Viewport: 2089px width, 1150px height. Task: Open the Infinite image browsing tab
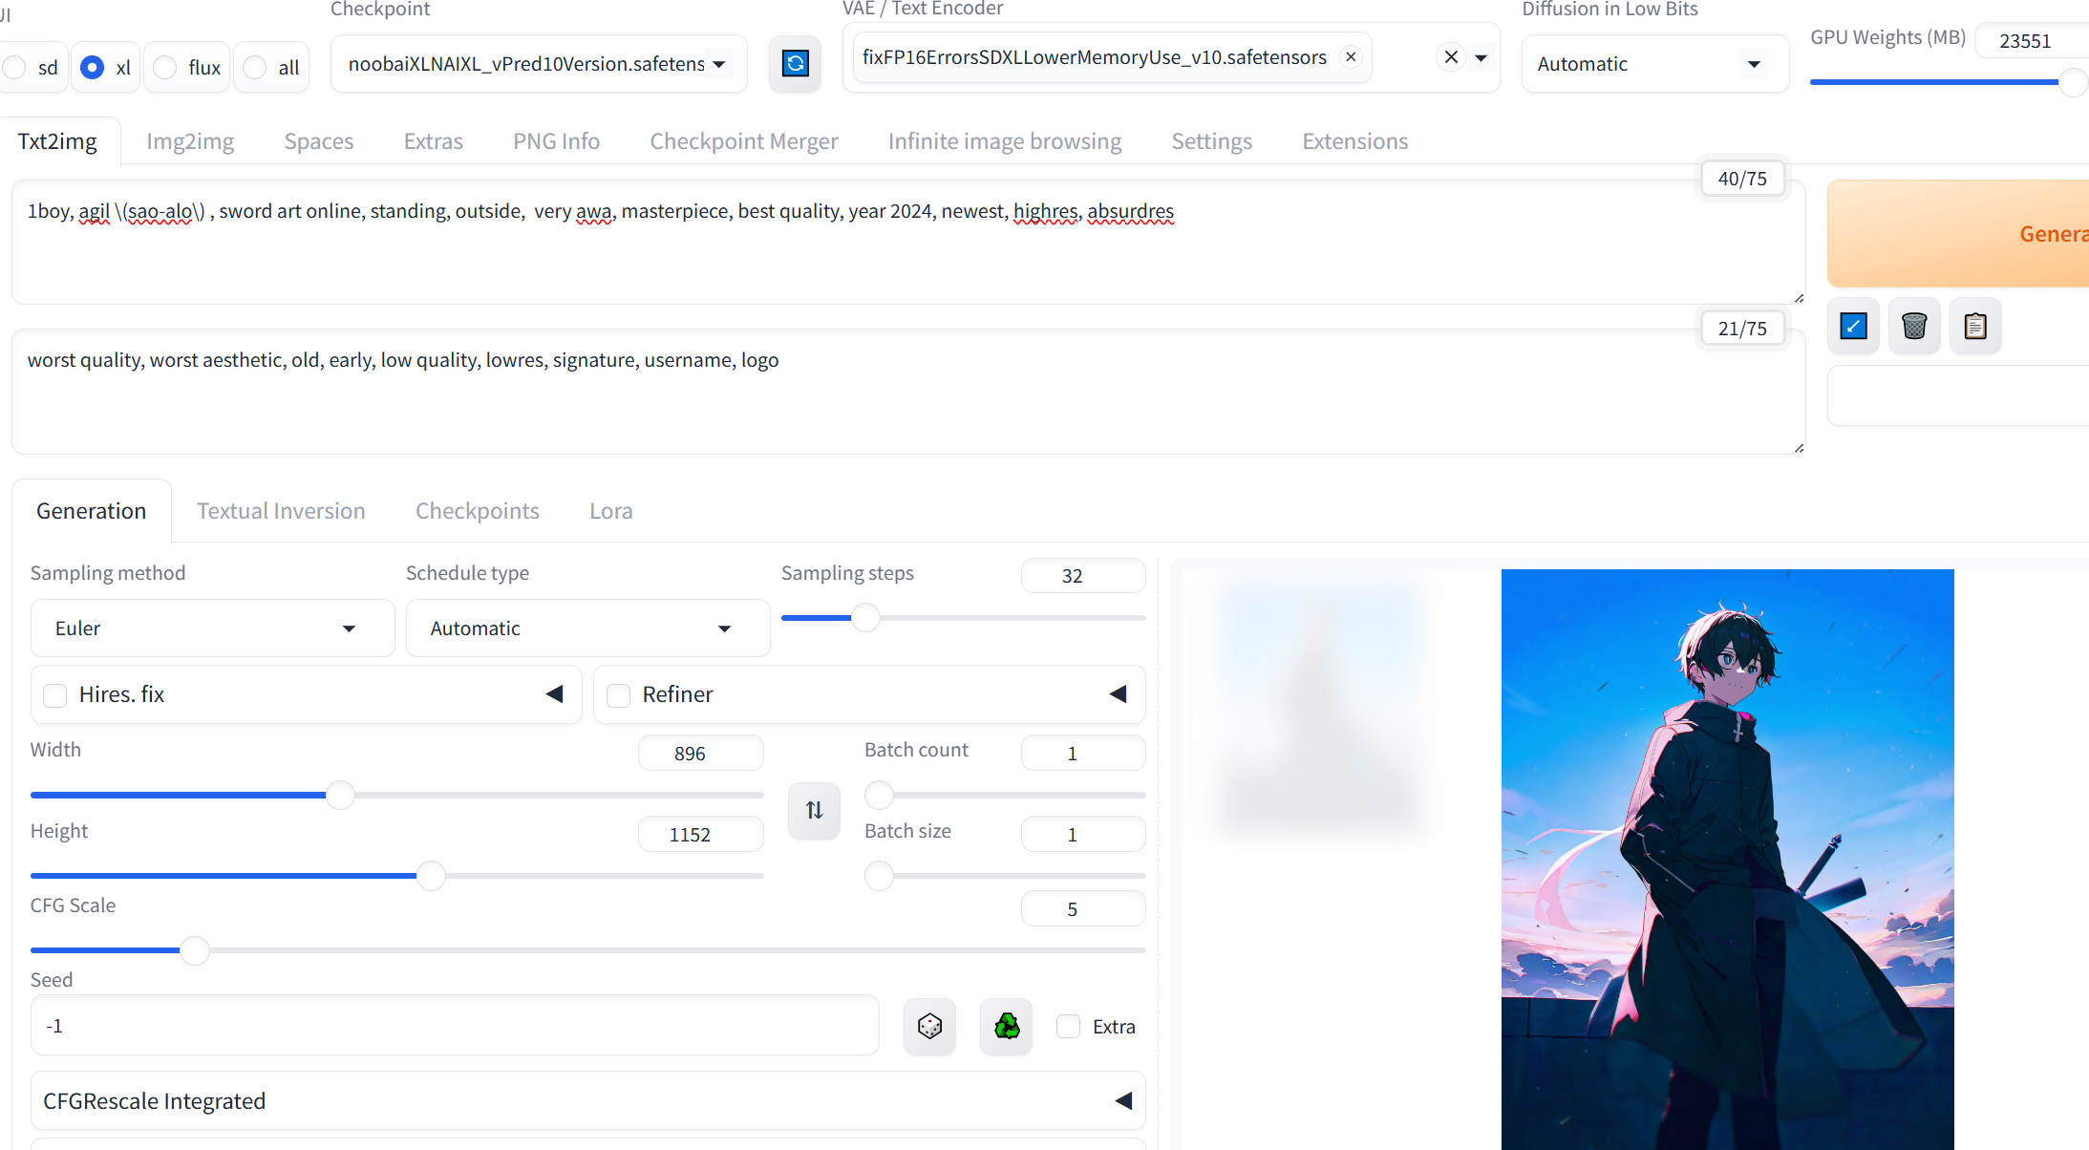(1005, 141)
